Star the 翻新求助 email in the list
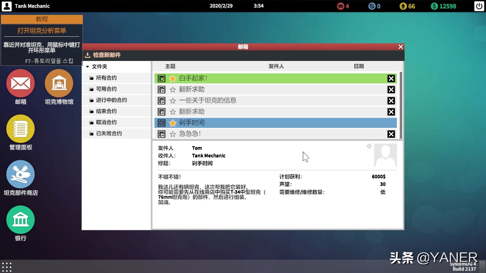 point(173,89)
